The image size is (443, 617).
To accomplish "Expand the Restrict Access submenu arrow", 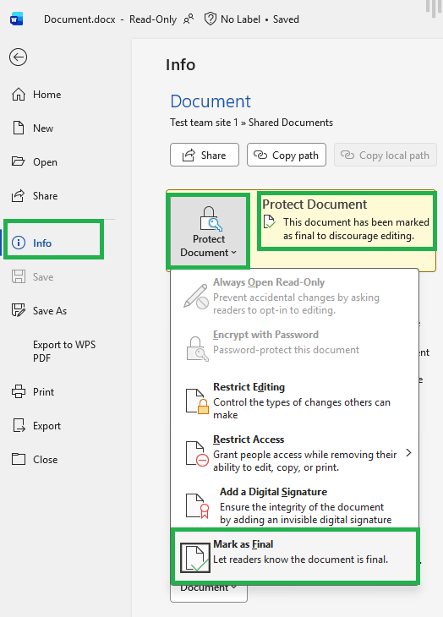I will [409, 453].
